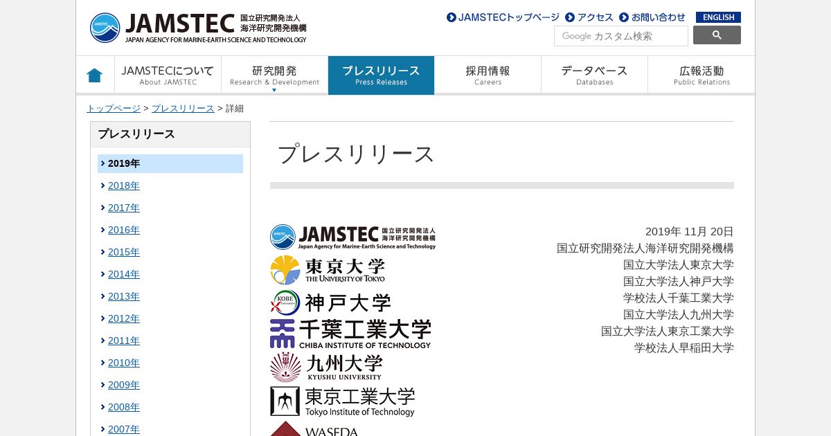The image size is (831, 436).
Task: Open the JAMSTEC logo in press release
Action: 352,237
